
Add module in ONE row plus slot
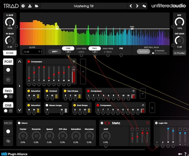[152, 108]
